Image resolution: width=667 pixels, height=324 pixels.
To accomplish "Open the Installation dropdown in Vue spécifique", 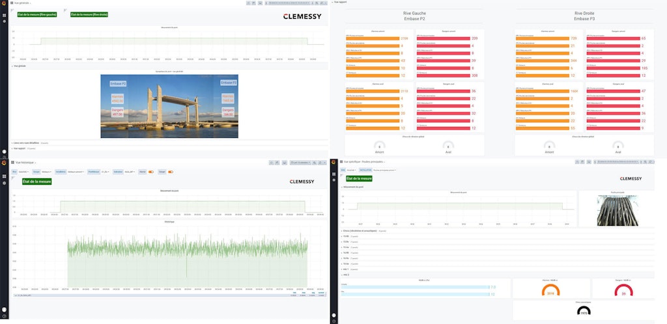I will click(384, 170).
